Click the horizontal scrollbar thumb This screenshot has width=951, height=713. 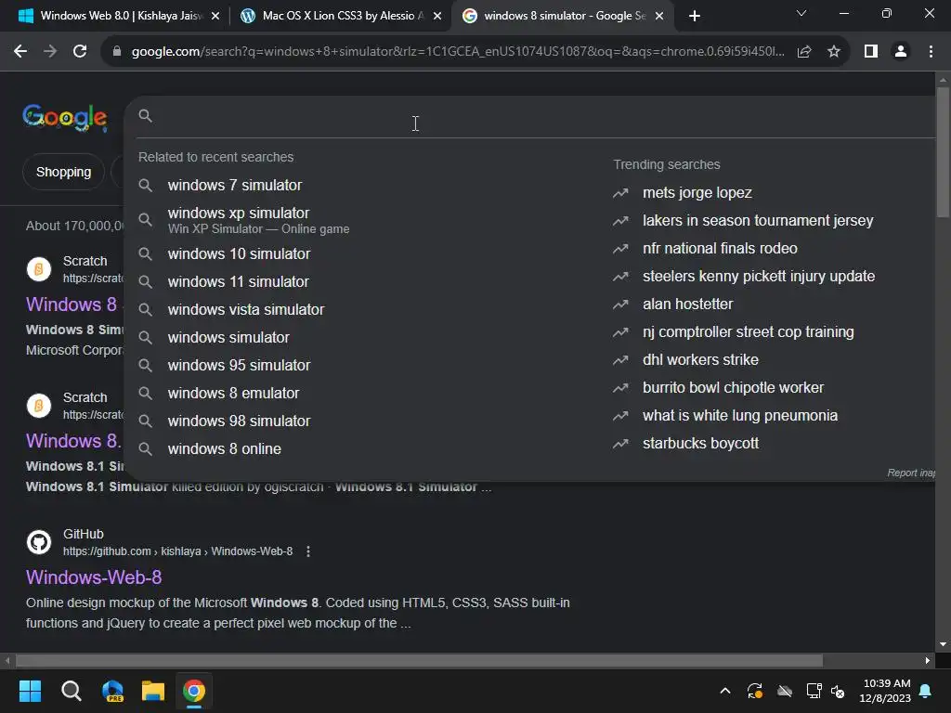click(x=419, y=660)
